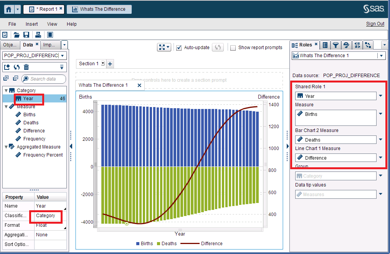390x254 pixels.
Task: Open the Shared Role 1 Year dropdown arrow
Action: (x=380, y=96)
